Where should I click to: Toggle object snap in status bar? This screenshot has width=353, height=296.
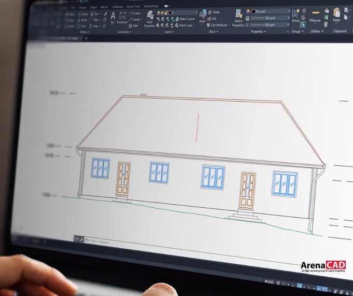point(325,289)
